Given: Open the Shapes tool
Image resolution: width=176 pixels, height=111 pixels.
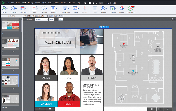Looking at the screenshot, I should coord(44,9).
